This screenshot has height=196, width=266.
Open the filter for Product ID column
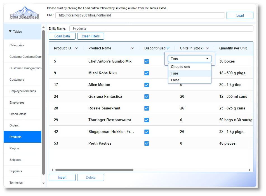(x=76, y=48)
